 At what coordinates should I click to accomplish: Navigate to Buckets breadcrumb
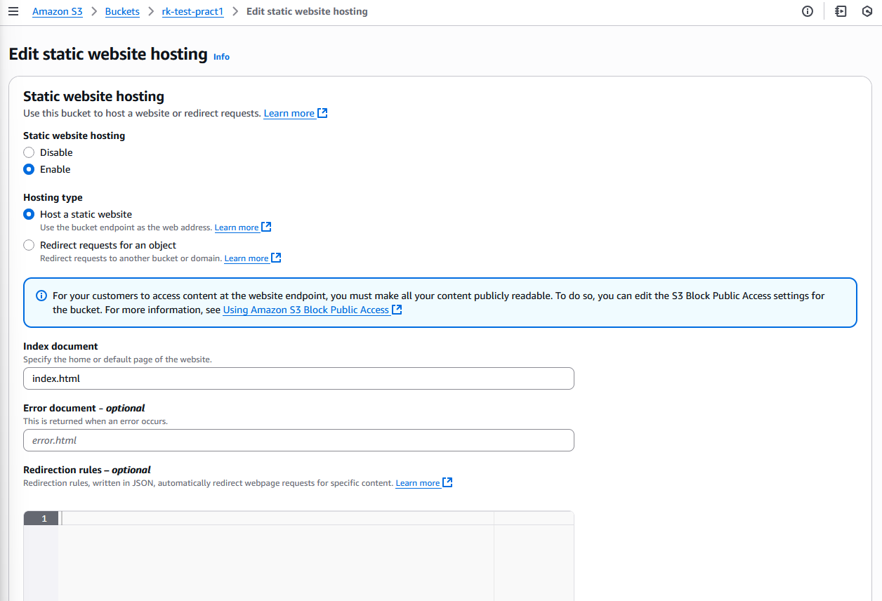(122, 12)
